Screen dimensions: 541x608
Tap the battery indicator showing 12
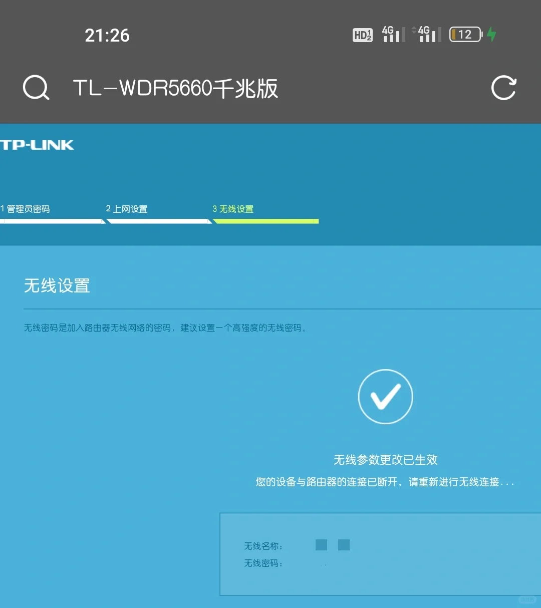click(464, 35)
